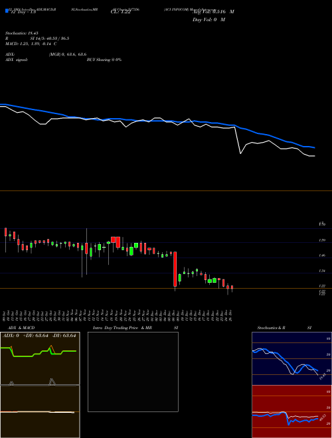Image resolution: width=332 pixels, height=438 pixels.
Task: Click the green ADX line in ADX & MACD panel
Action: [39, 352]
